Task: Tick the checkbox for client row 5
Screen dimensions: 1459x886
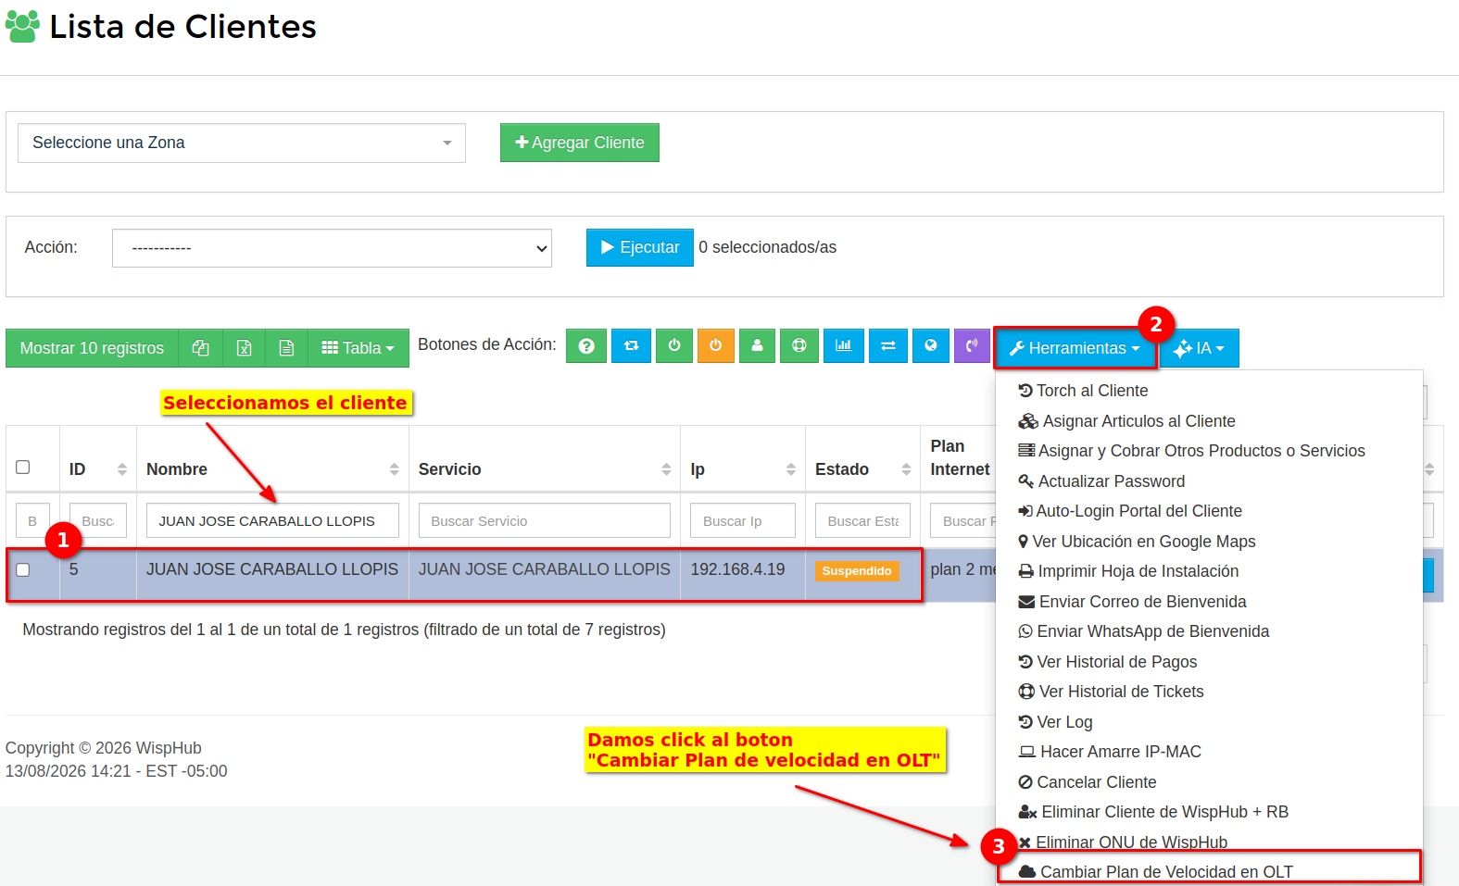Action: coord(23,570)
